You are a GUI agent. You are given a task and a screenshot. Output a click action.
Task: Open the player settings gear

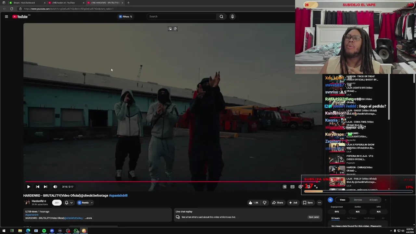tap(300, 187)
